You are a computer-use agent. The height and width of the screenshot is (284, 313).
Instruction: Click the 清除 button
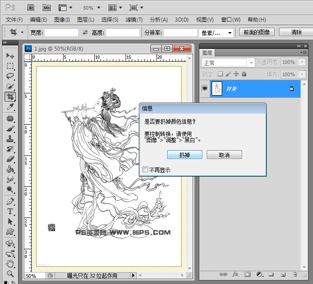point(296,32)
